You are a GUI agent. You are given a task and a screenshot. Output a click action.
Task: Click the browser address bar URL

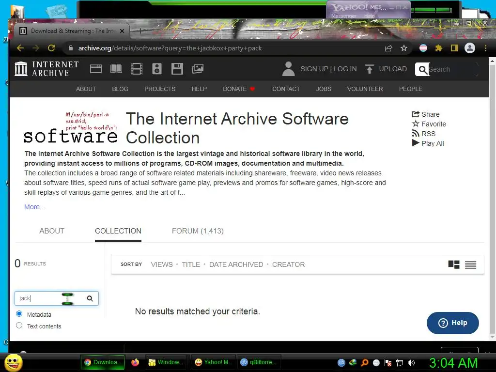(170, 48)
